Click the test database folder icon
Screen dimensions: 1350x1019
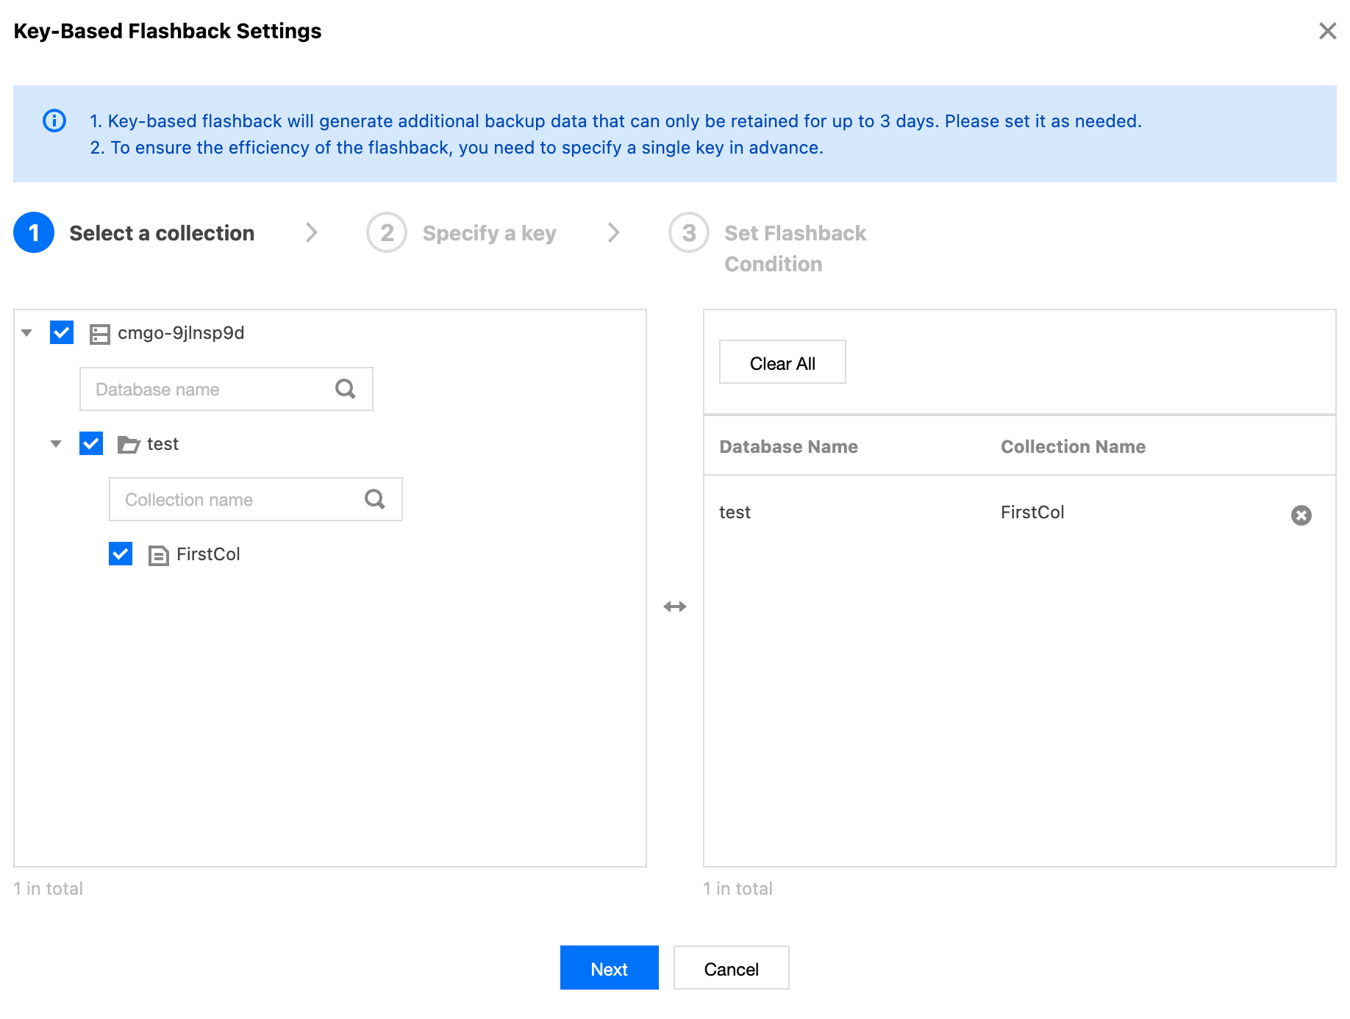tap(129, 445)
